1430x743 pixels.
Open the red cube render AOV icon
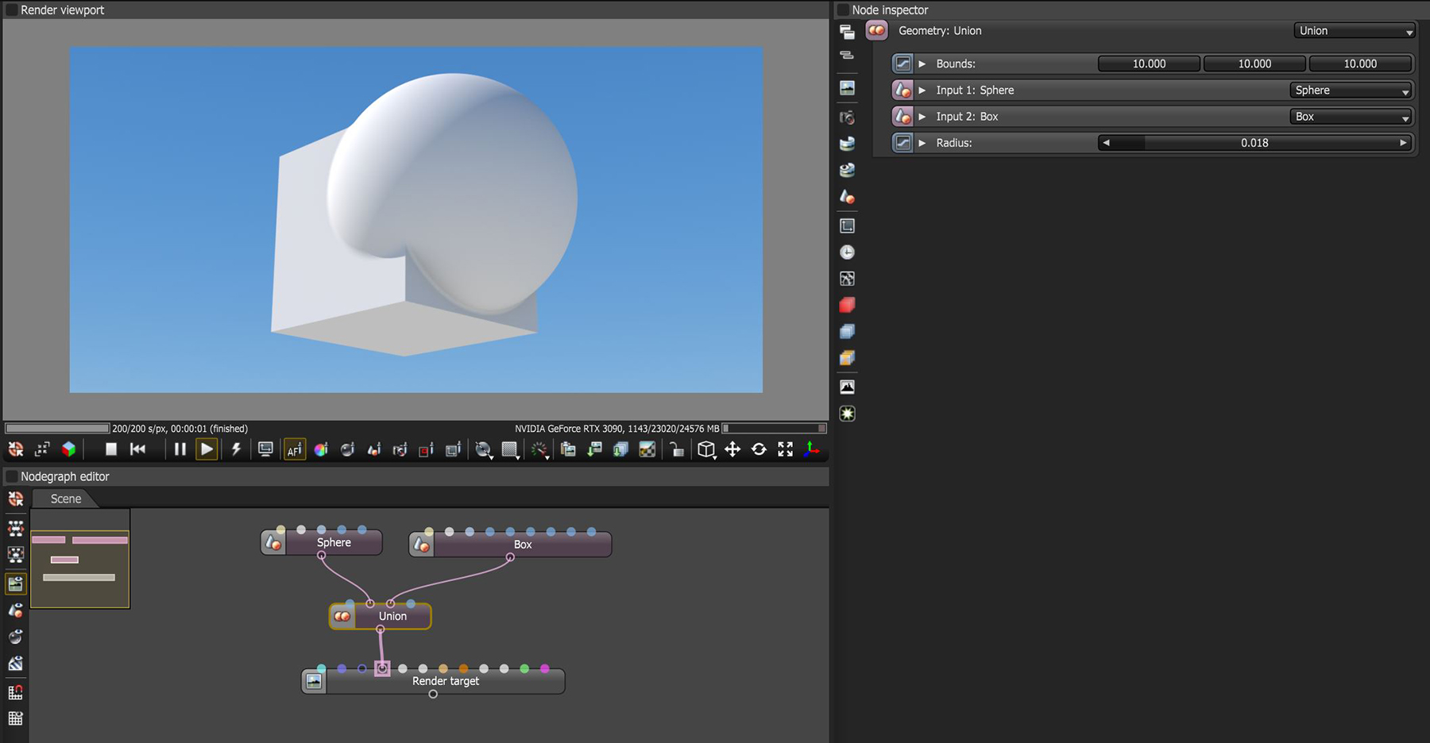coord(847,305)
